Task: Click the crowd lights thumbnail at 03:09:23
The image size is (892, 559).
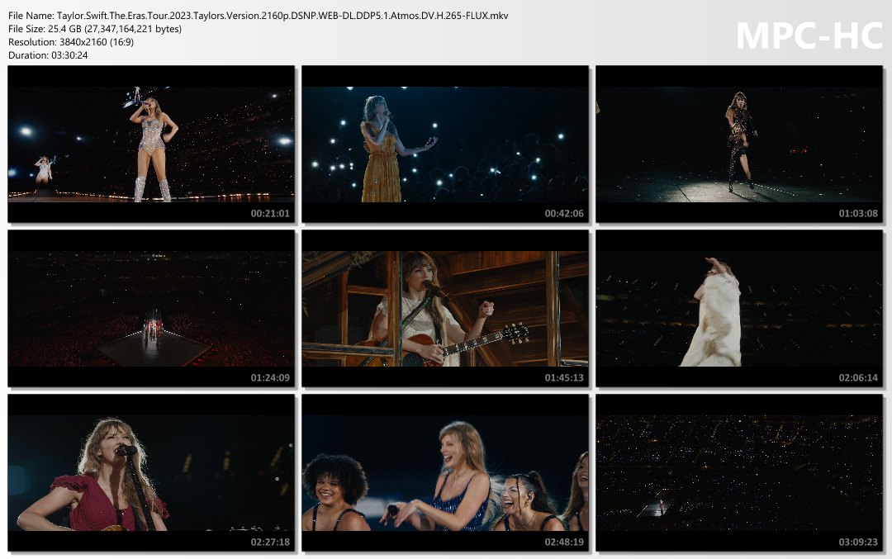Action: coord(739,472)
